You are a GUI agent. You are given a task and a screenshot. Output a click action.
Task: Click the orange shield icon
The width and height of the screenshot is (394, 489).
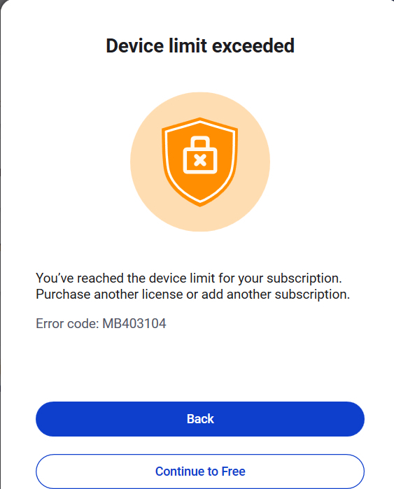tap(200, 162)
